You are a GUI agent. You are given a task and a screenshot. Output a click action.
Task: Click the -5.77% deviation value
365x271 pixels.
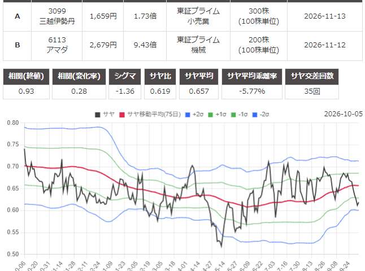pyautogui.click(x=252, y=91)
